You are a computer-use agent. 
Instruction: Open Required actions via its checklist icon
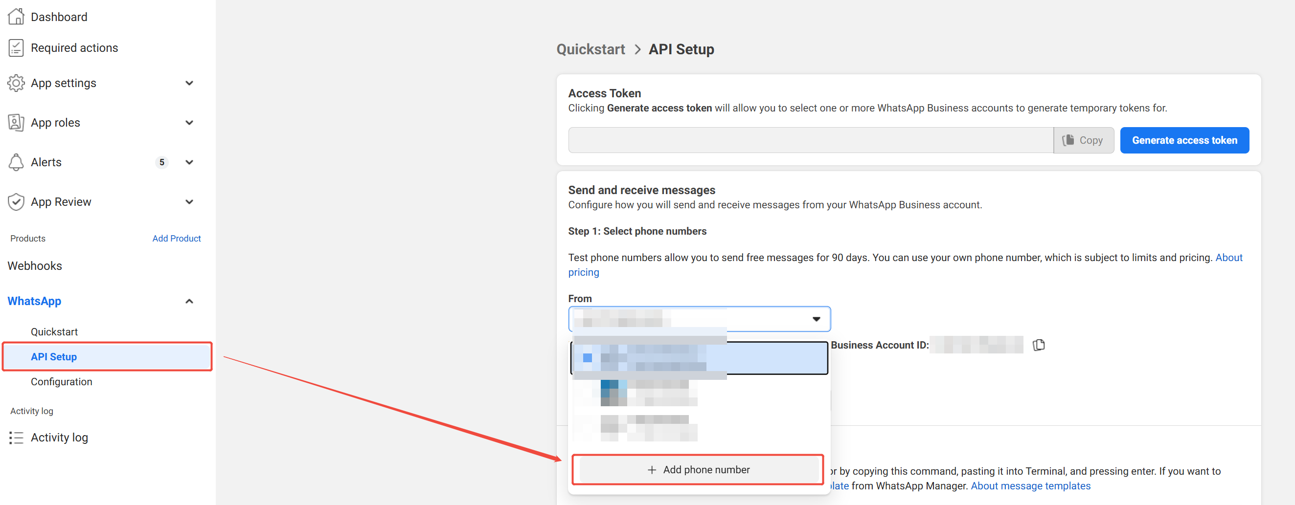point(16,47)
